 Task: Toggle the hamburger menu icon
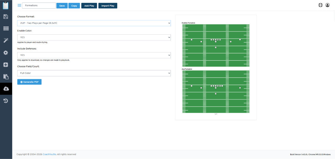coord(19,5)
